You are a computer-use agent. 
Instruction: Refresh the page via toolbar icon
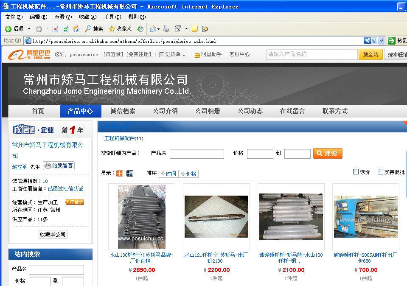click(x=65, y=29)
